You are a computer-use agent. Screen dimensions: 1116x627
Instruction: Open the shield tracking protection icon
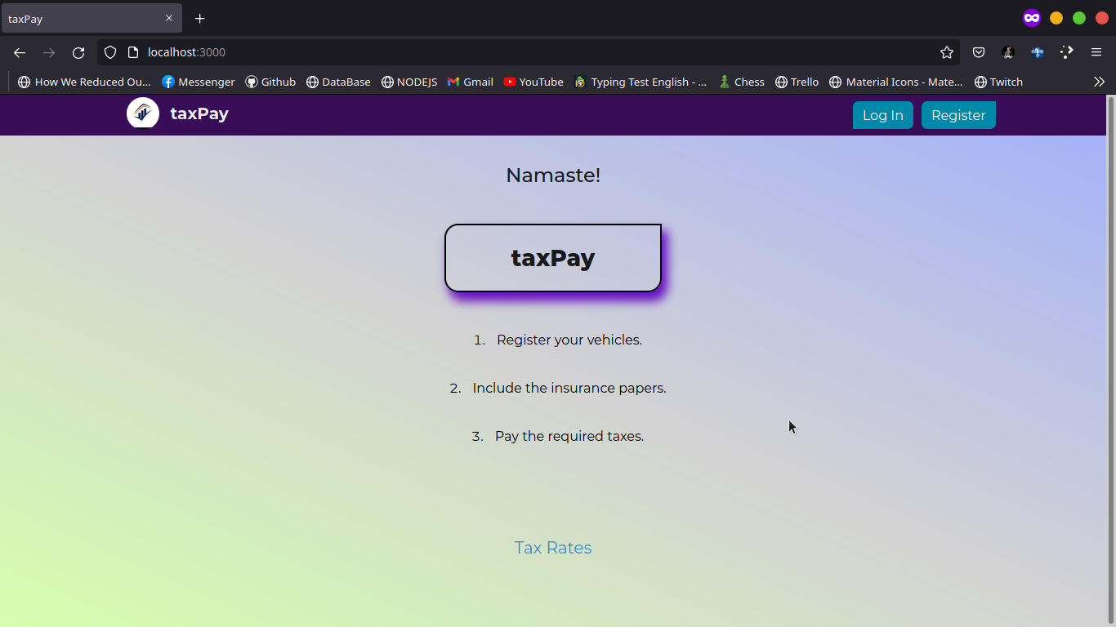110,52
